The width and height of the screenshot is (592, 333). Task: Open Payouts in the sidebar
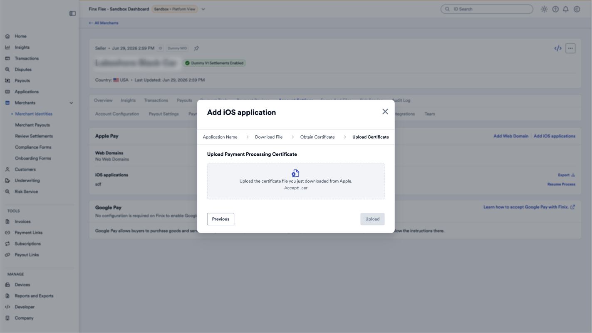pos(22,81)
